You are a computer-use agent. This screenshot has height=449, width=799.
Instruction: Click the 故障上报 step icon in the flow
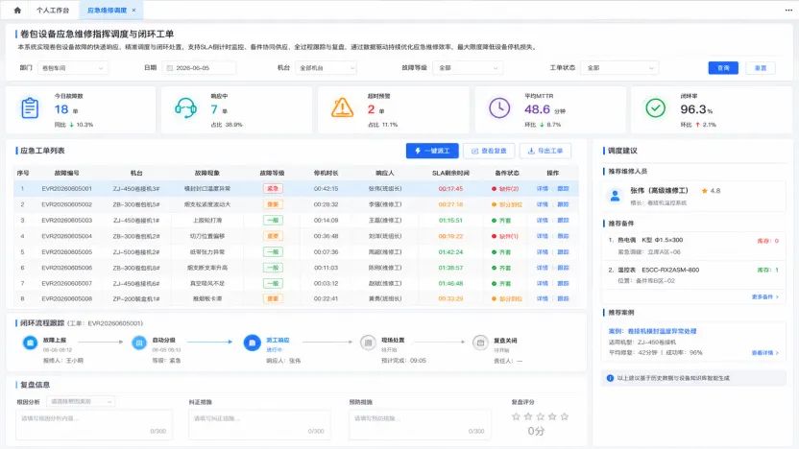coord(30,343)
